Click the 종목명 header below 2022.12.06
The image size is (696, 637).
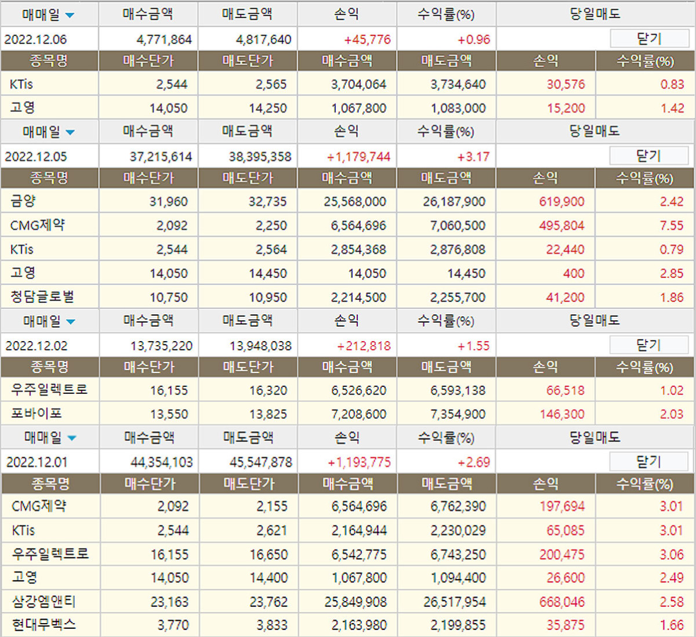(49, 61)
